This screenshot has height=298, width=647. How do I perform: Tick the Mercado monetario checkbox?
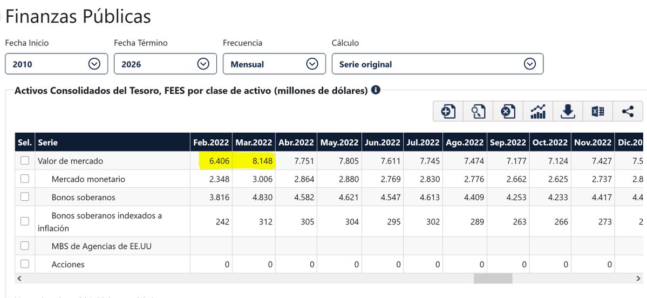tap(25, 179)
